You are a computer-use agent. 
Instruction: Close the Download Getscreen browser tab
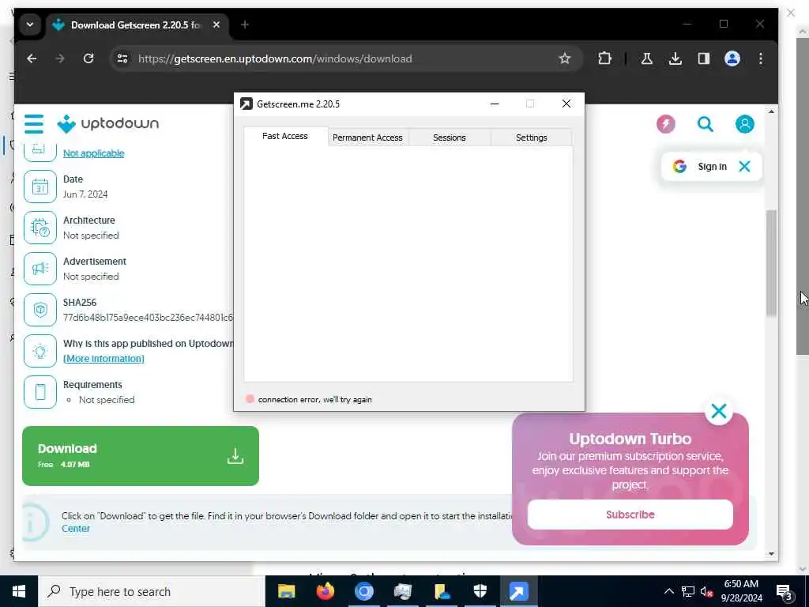click(216, 25)
